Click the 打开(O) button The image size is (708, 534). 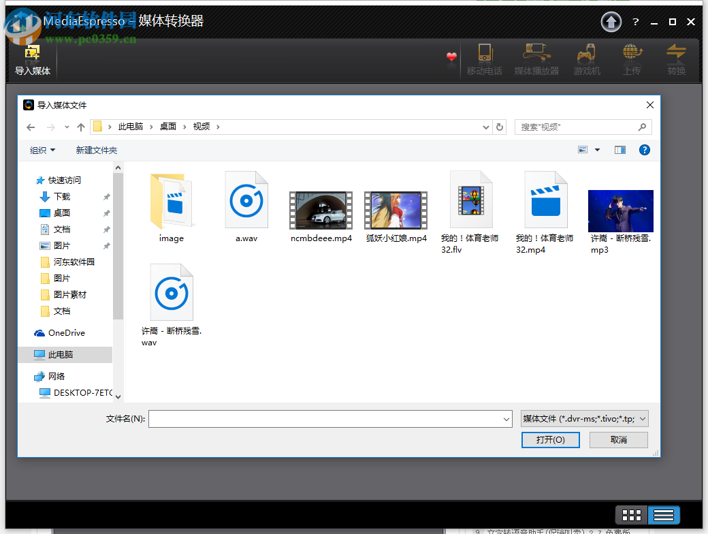pos(550,439)
